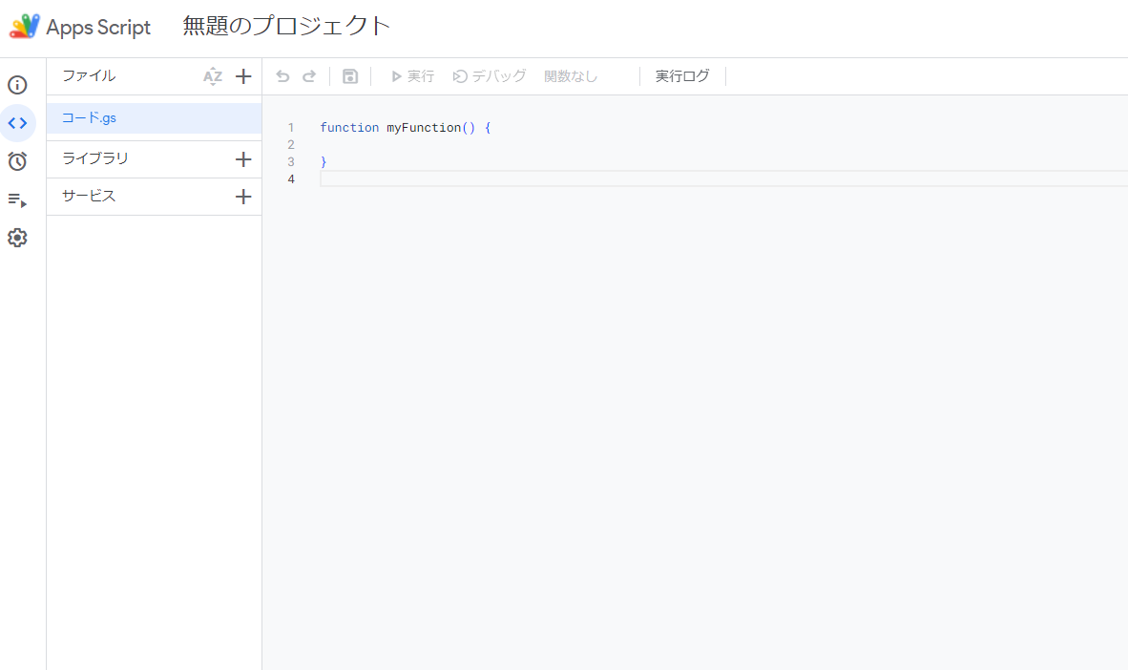
Task: Select the code editor sidebar icon
Action: 17,123
